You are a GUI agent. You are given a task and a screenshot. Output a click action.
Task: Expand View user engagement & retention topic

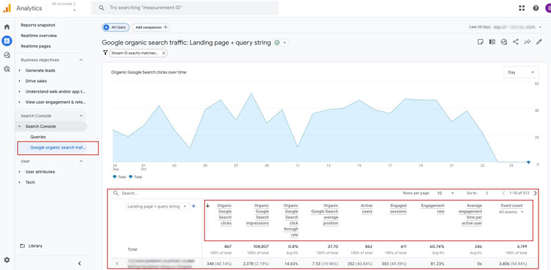coord(19,102)
